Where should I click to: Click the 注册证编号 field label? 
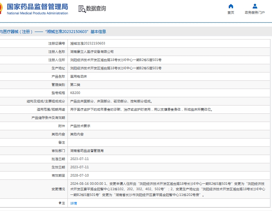tap(57, 43)
